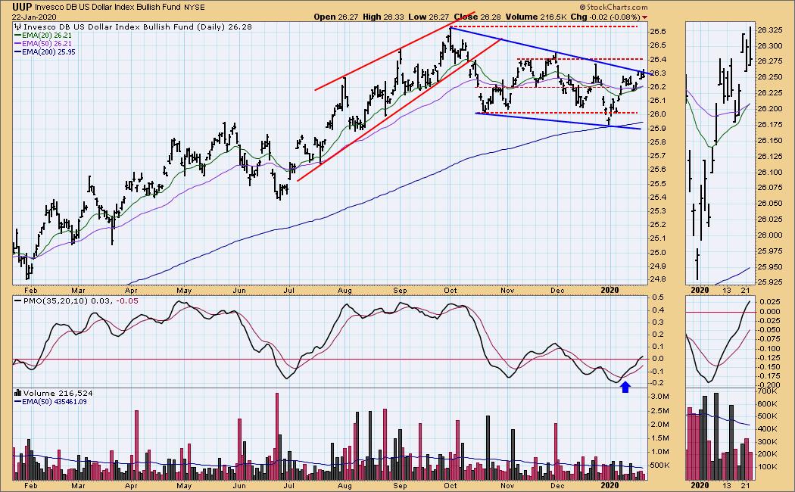Click the red down-triangle beside Chg value

tap(645, 17)
